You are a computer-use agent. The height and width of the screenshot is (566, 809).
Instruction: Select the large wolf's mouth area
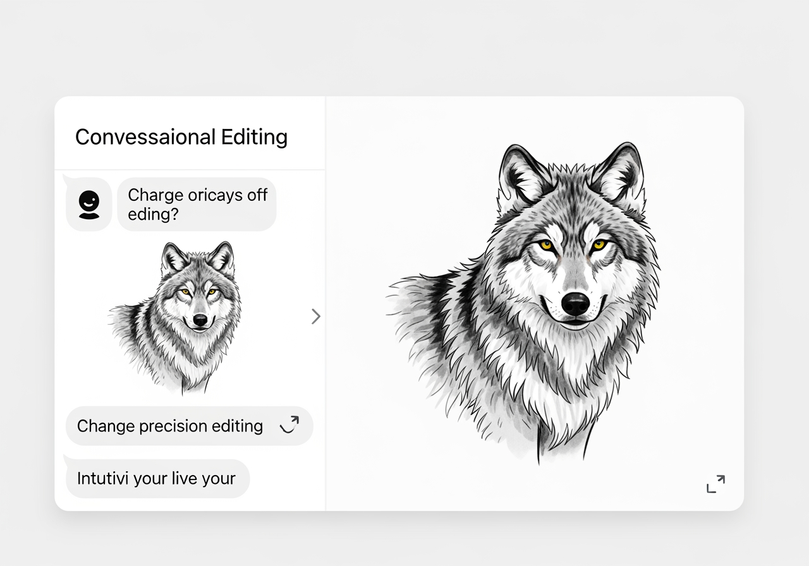tap(576, 322)
